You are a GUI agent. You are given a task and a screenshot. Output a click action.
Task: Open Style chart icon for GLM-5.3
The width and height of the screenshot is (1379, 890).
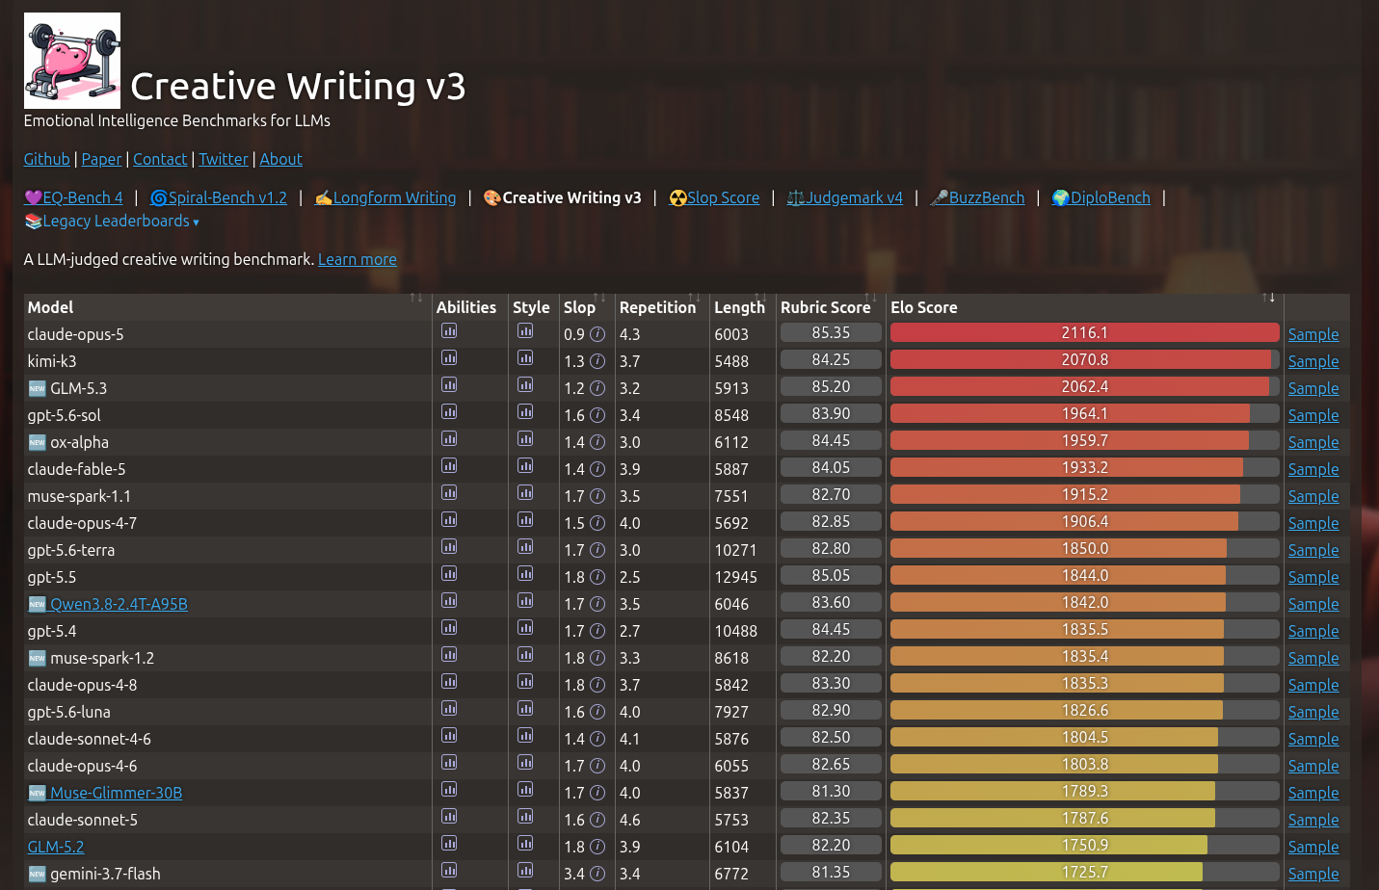click(x=525, y=385)
